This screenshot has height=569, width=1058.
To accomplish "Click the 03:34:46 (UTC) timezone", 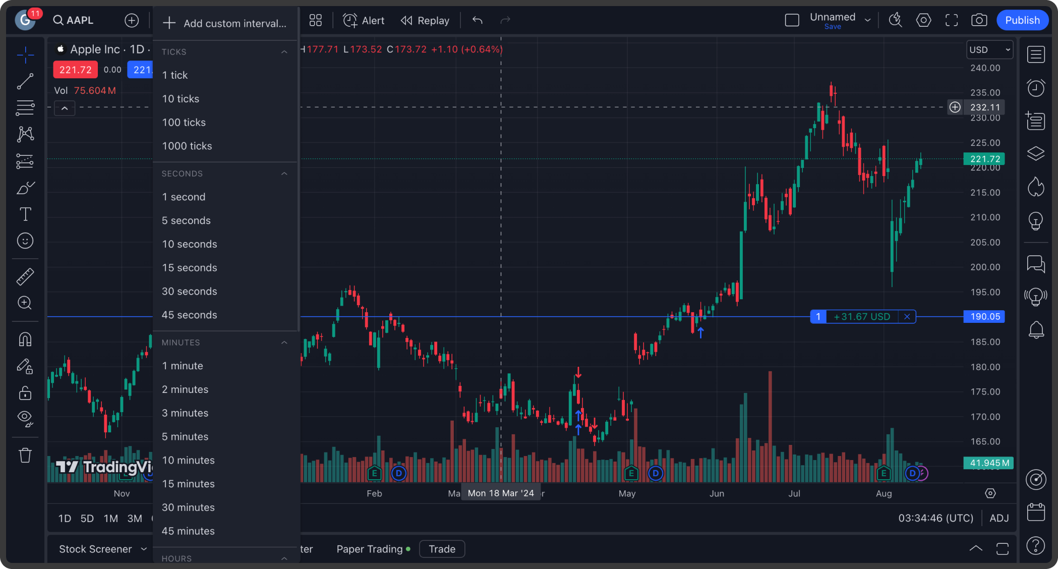I will [x=935, y=518].
